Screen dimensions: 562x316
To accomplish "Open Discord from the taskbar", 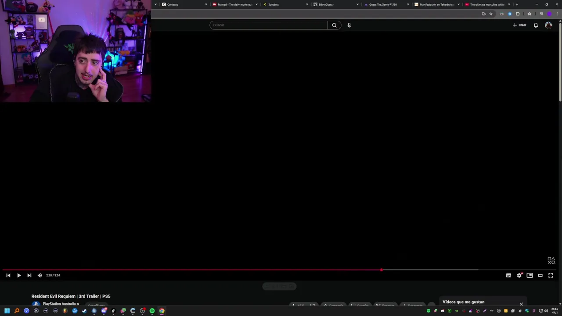I will coord(104,311).
